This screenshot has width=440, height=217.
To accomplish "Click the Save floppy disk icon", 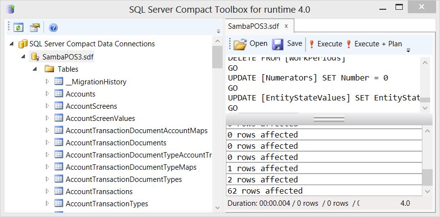I will (278, 44).
